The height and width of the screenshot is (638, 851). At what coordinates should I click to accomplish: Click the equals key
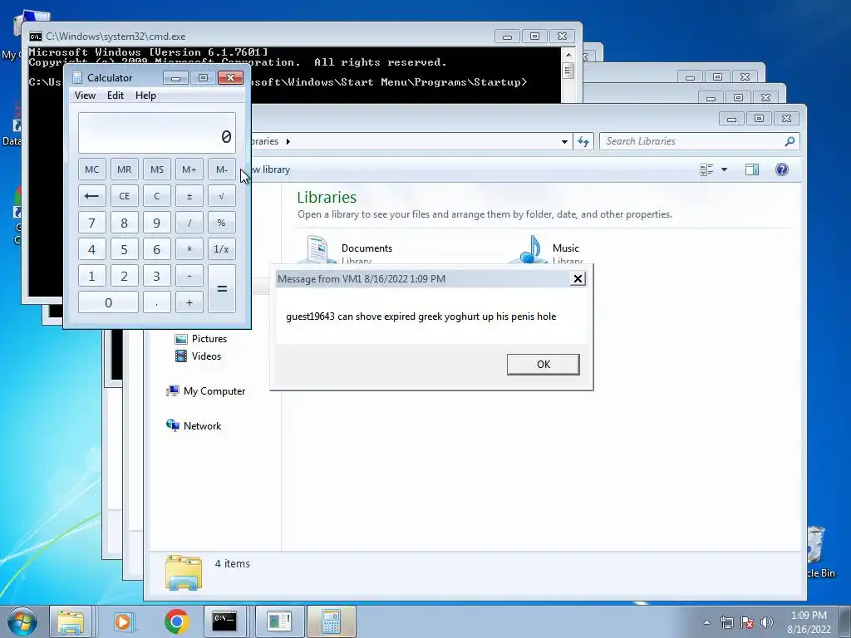click(x=222, y=288)
